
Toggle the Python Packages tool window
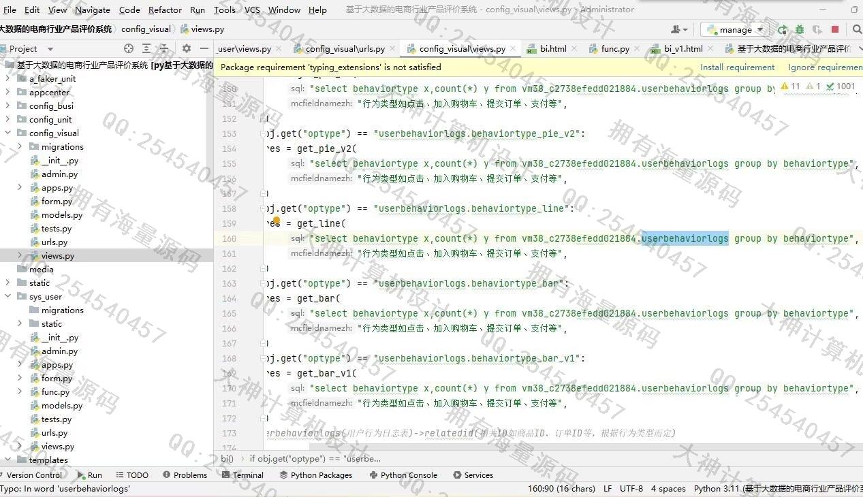(x=315, y=475)
